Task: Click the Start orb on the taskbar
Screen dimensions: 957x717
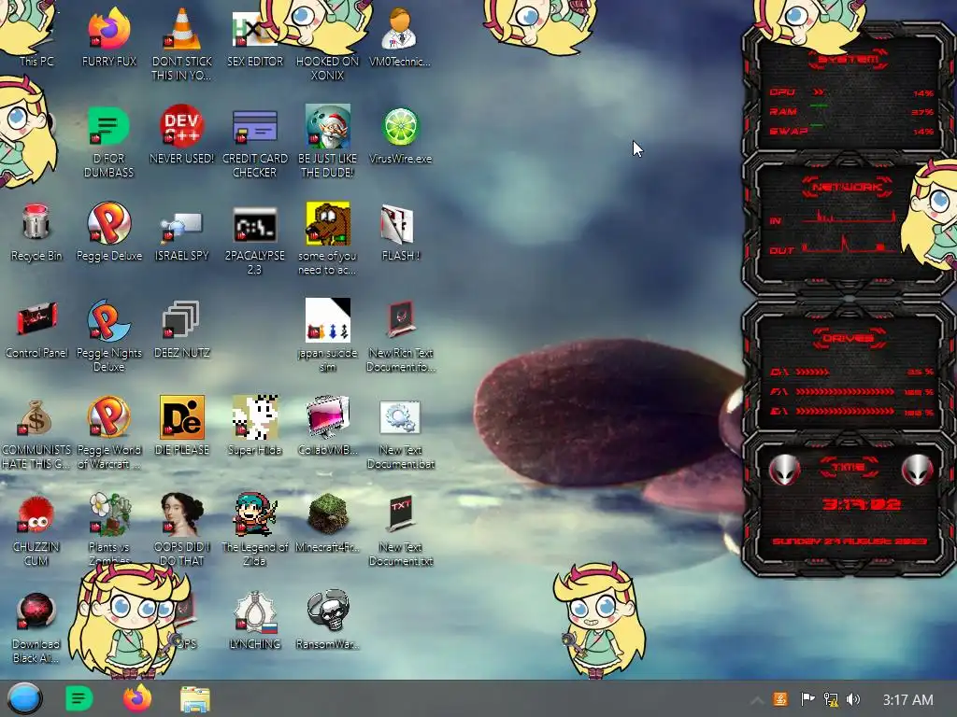Action: click(x=25, y=698)
